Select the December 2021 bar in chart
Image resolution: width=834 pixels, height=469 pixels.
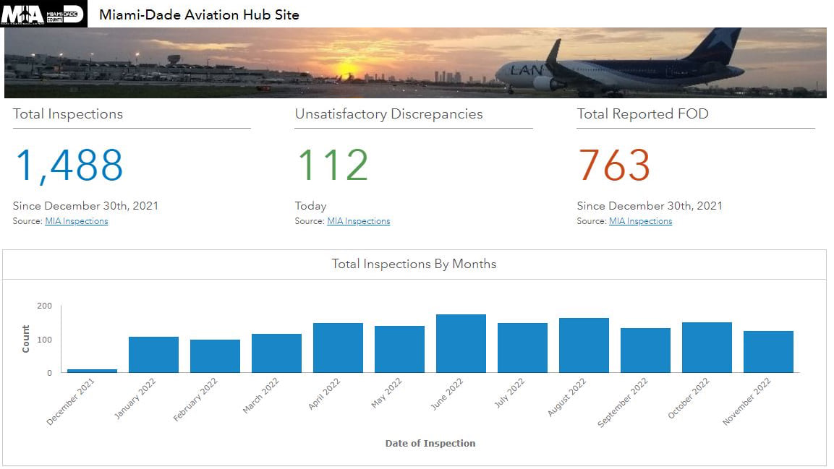pos(92,371)
